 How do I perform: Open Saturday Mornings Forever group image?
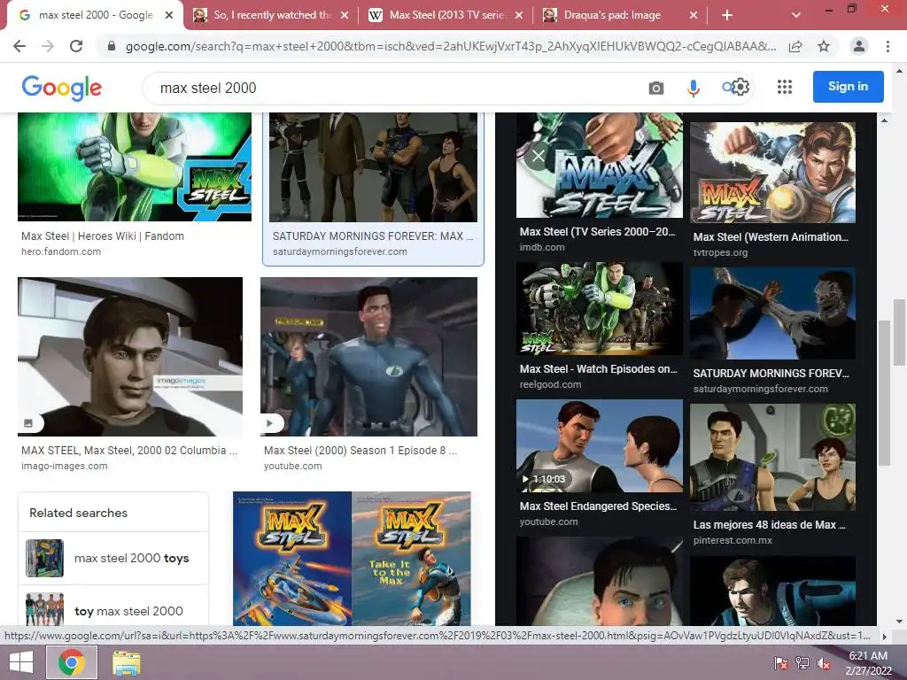(373, 167)
